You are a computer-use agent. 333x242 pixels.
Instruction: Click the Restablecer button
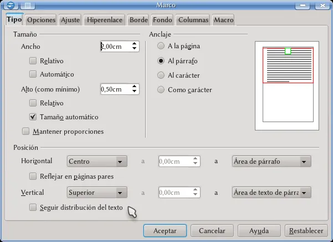(306, 231)
